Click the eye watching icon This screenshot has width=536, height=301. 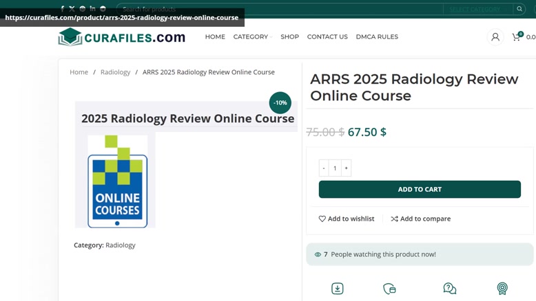point(318,255)
